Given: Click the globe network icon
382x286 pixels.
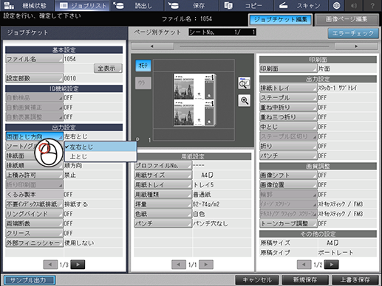Looking at the screenshot, I should (337, 5).
